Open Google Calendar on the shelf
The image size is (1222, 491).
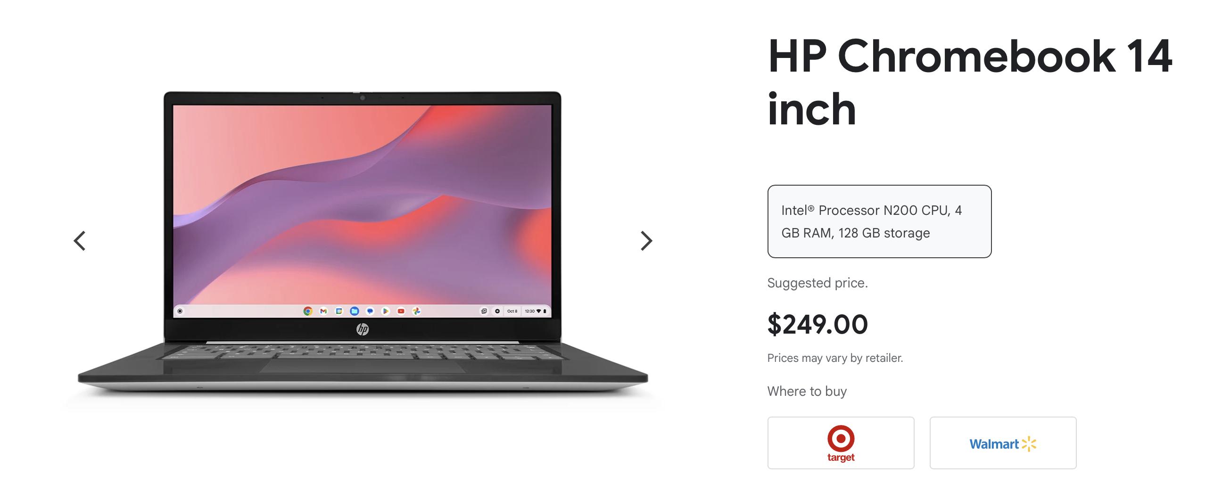pyautogui.click(x=339, y=311)
